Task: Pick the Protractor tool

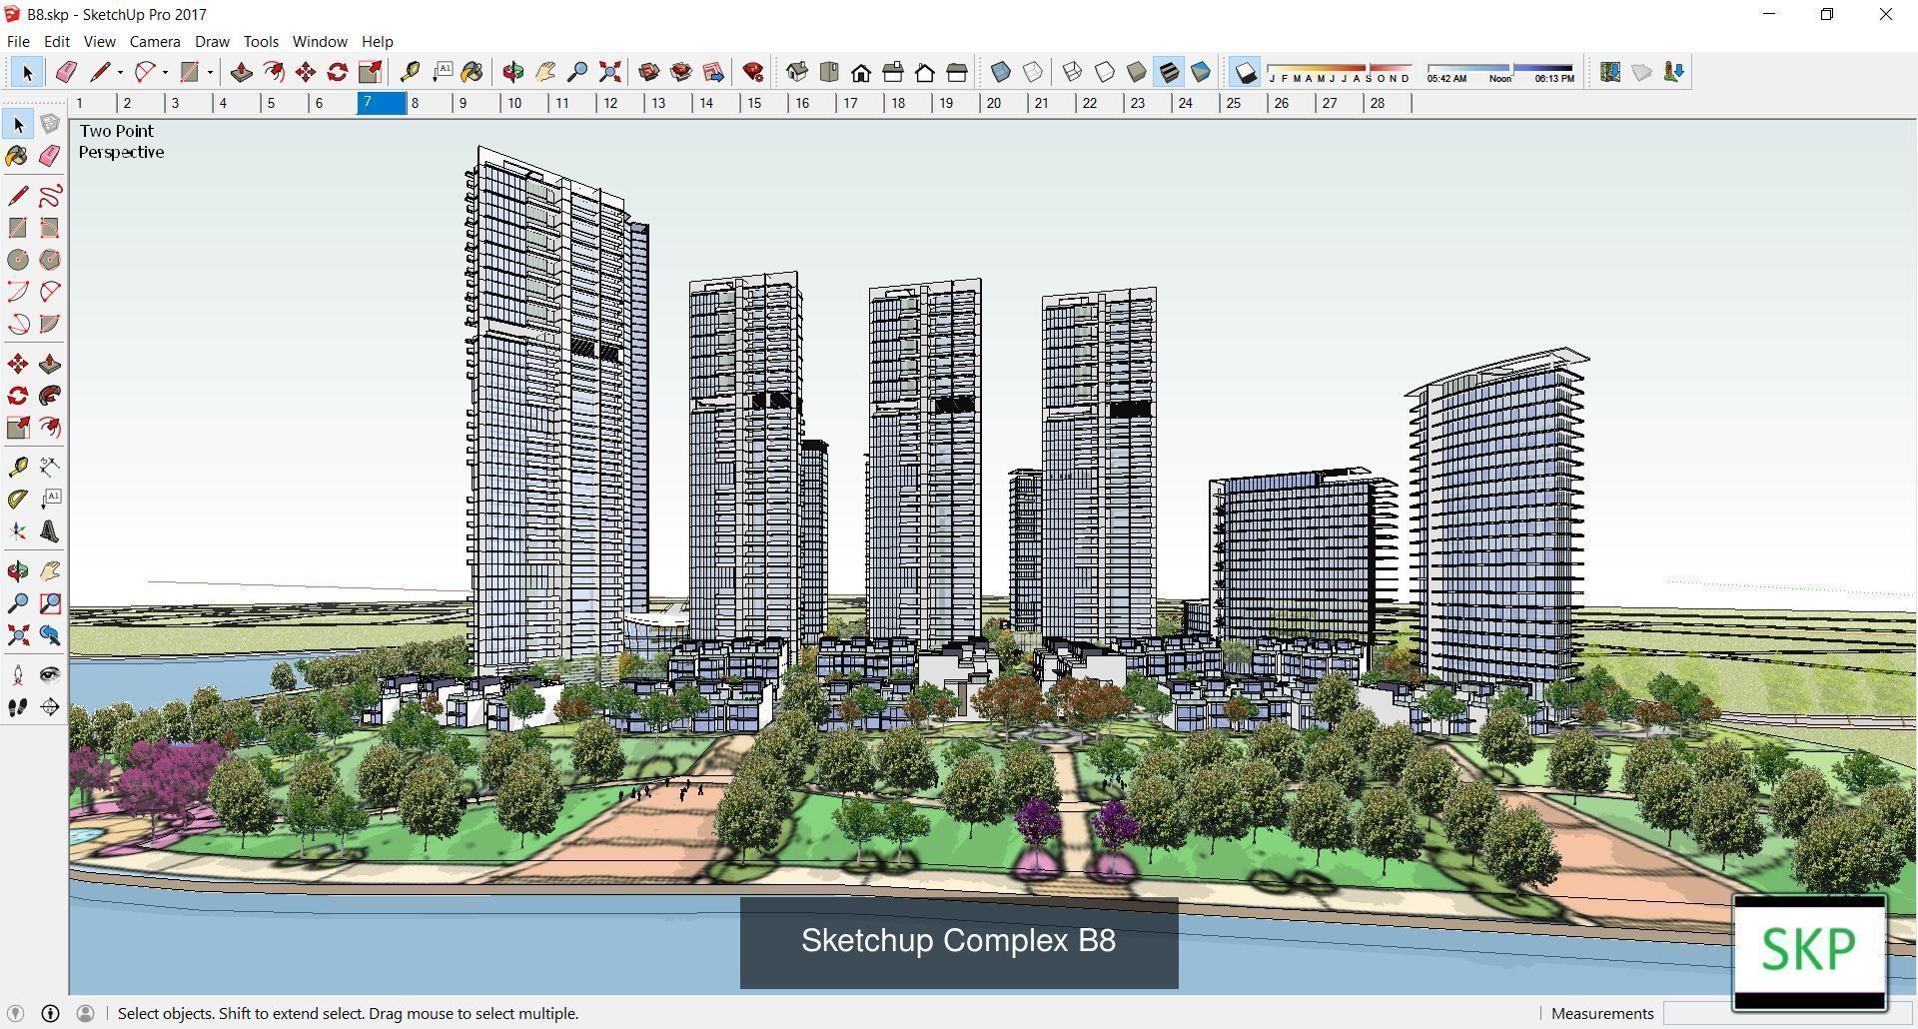Action: [18, 500]
